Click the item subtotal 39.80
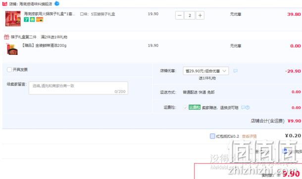Viewport: 302px width, 179px height. coord(294,14)
